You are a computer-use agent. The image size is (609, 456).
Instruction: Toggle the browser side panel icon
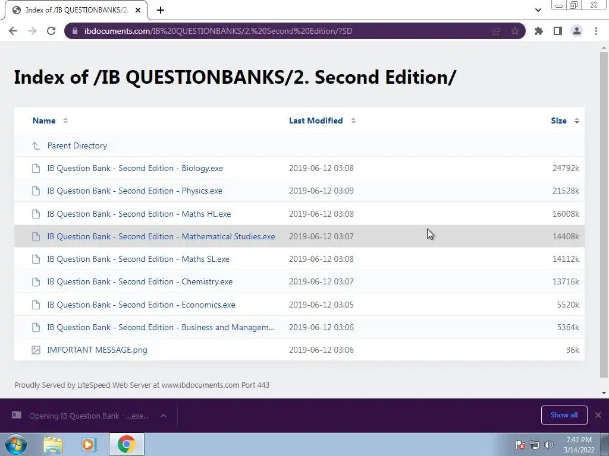pyautogui.click(x=558, y=31)
